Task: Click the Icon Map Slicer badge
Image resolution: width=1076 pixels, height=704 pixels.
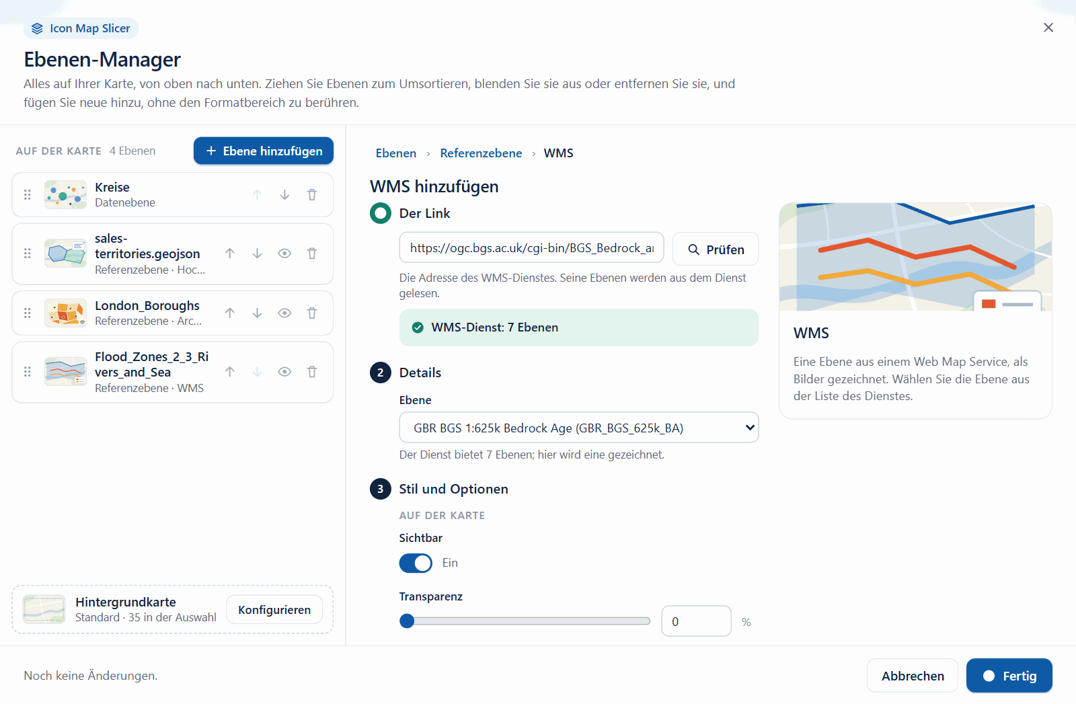Action: point(81,28)
